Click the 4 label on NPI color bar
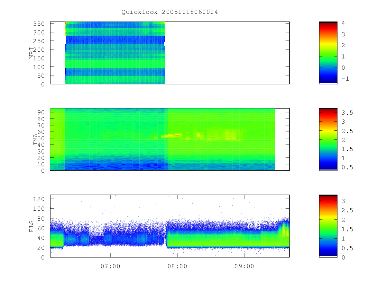Viewport: 386px width, 289px height. pos(343,23)
